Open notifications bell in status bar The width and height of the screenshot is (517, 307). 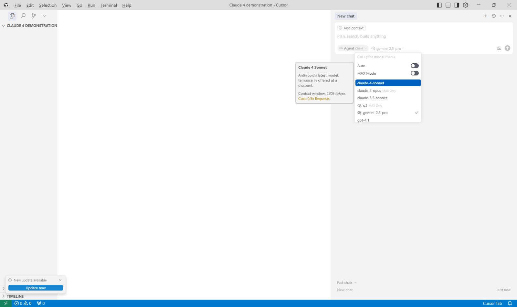tap(510, 303)
